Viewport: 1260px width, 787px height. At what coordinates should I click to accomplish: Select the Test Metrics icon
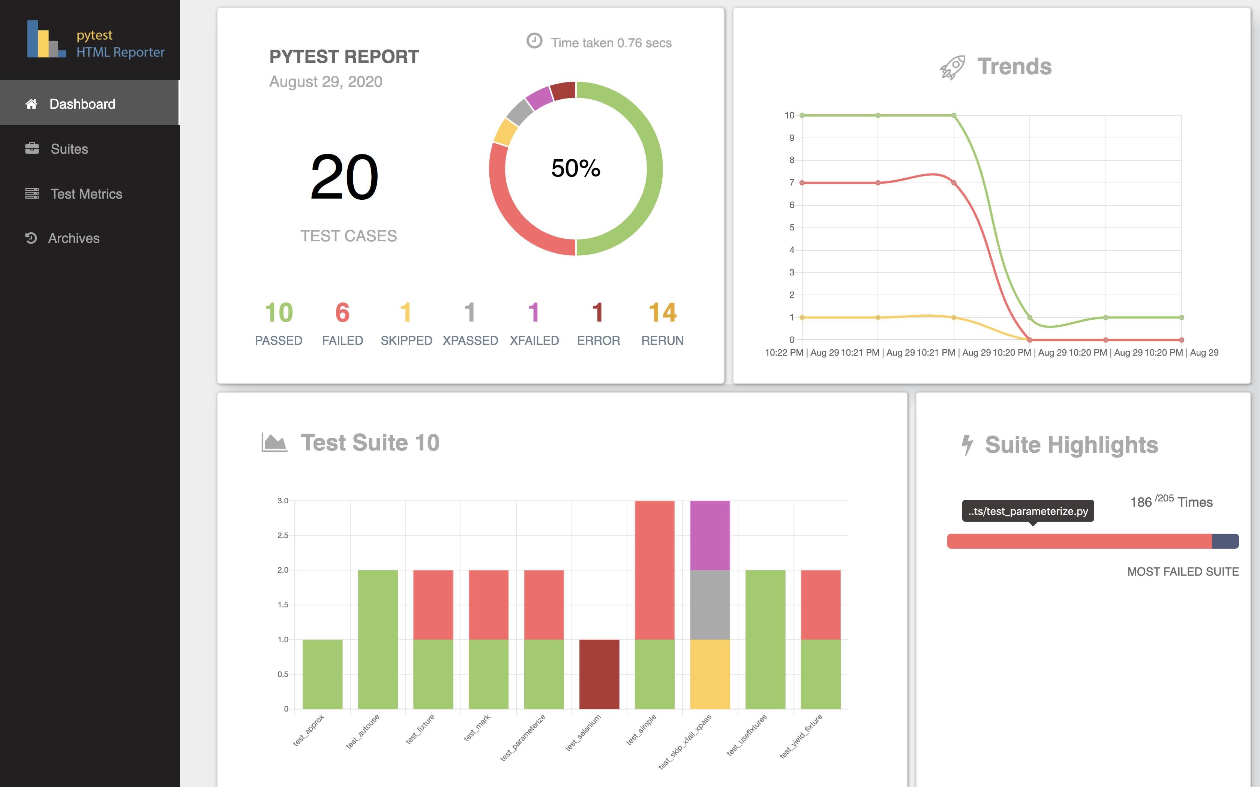(x=31, y=193)
